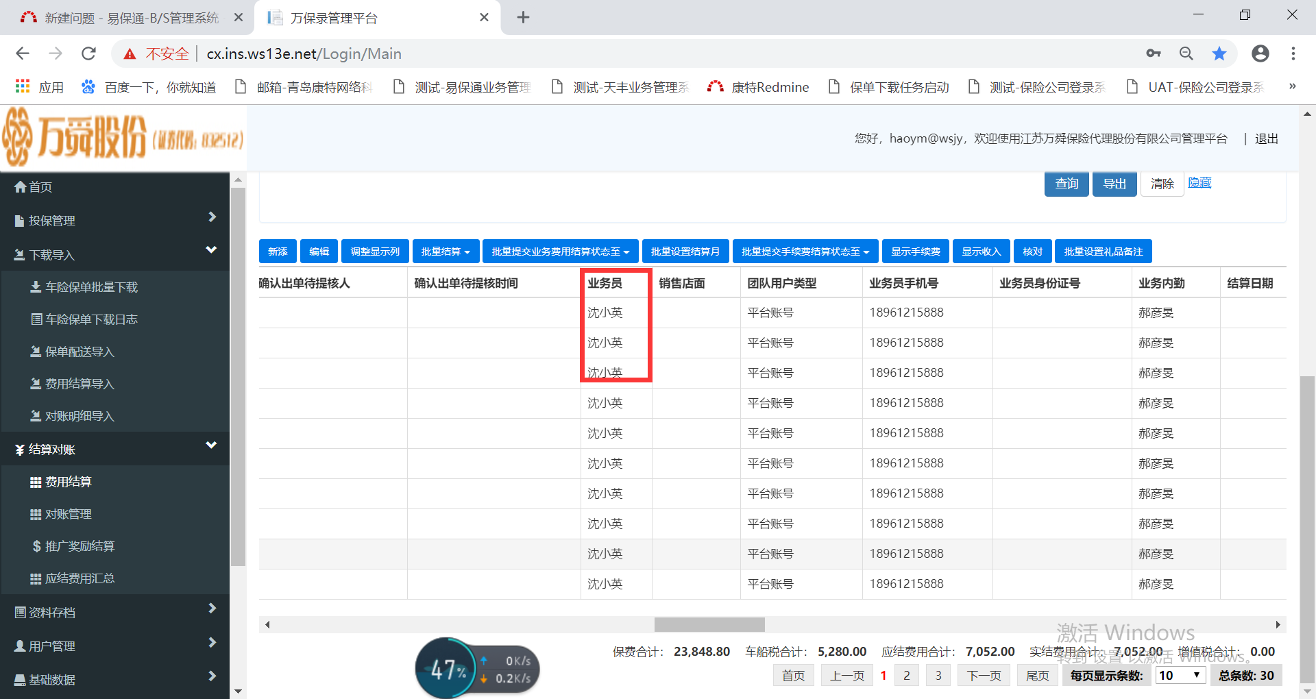Bookmark this page with the star icon
Image resolution: width=1316 pixels, height=699 pixels.
pyautogui.click(x=1219, y=53)
